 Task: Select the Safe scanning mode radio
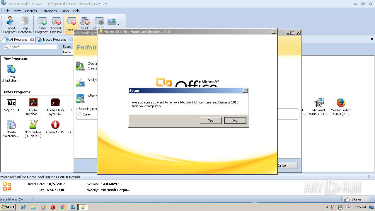80,114
